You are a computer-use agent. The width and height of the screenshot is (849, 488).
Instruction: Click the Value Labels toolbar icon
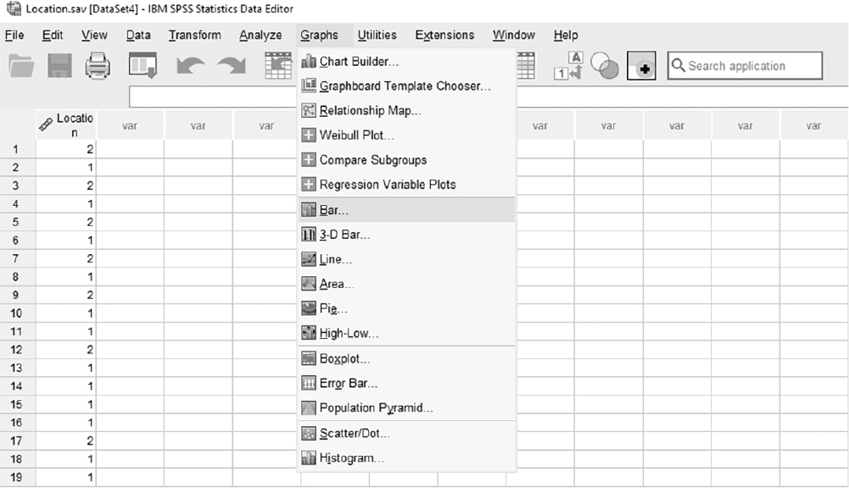[x=568, y=66]
